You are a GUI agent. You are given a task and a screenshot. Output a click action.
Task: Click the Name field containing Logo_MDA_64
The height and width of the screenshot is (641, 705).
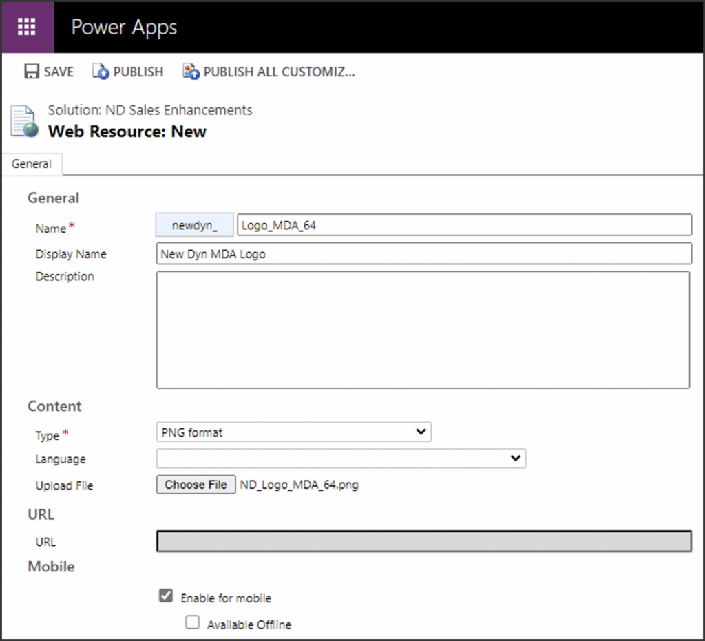coord(465,224)
